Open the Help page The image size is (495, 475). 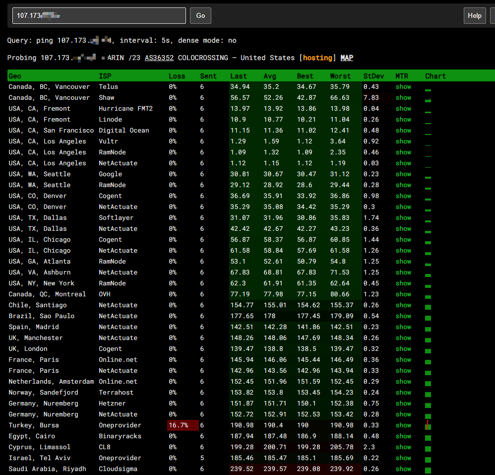[x=475, y=16]
